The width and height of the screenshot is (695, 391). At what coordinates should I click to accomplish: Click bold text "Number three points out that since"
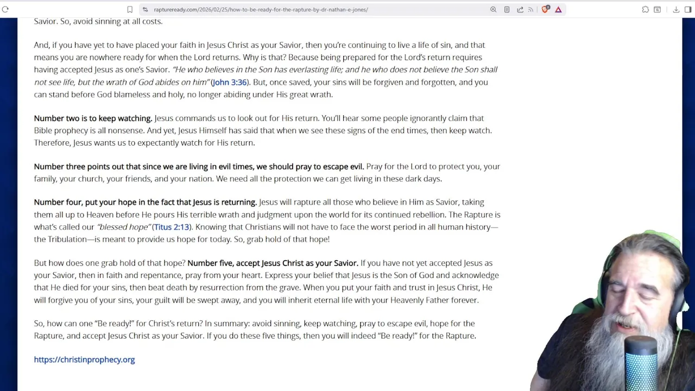point(98,167)
